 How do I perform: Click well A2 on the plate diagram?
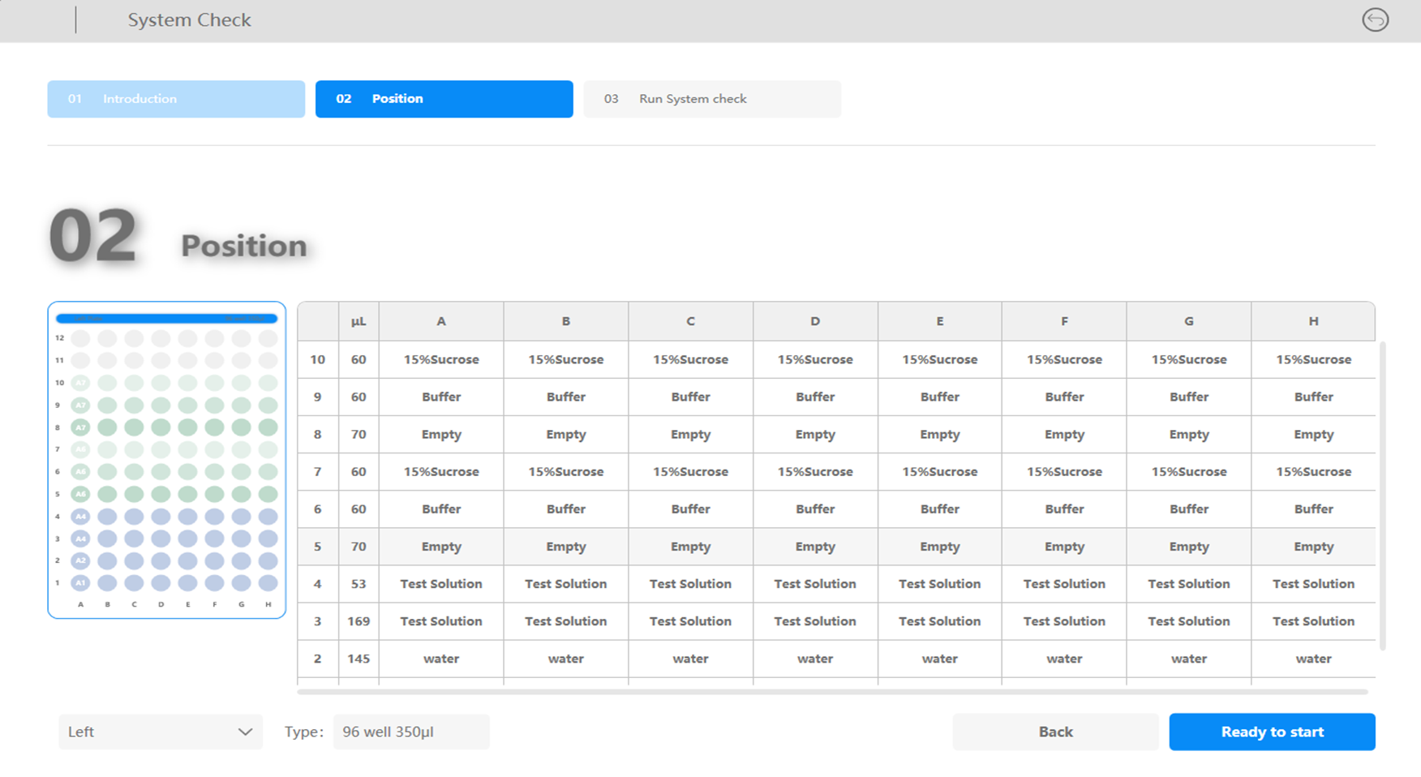80,560
